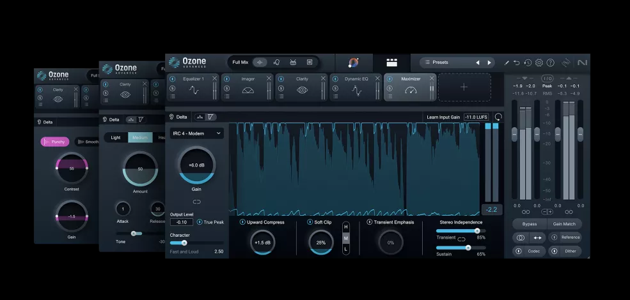Toggle power for the Maximizer module
The width and height of the screenshot is (630, 300).
pyautogui.click(x=390, y=79)
